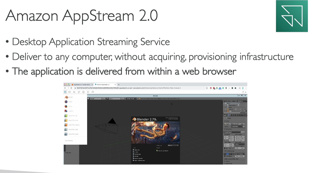This screenshot has width=311, height=173.
Task: Open the outliner View menu
Action: tap(229, 101)
